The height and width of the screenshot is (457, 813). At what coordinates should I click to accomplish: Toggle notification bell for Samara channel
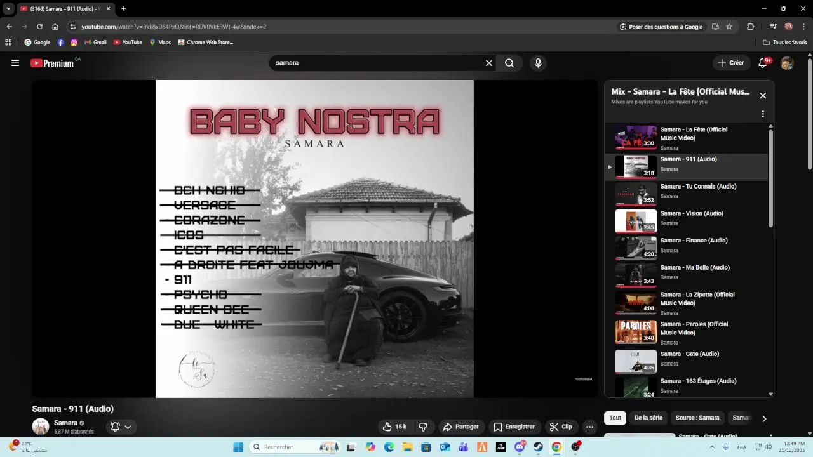point(115,427)
